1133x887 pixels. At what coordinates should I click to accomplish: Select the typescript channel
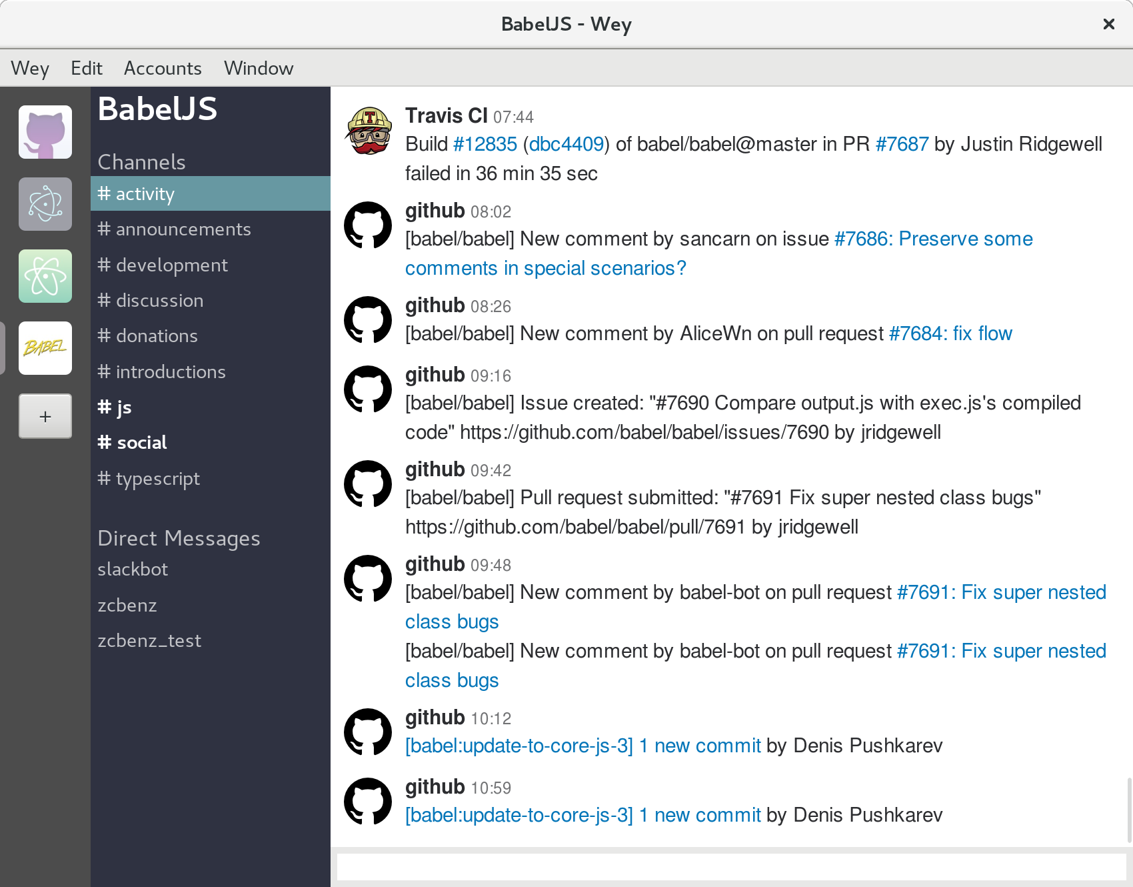(157, 479)
